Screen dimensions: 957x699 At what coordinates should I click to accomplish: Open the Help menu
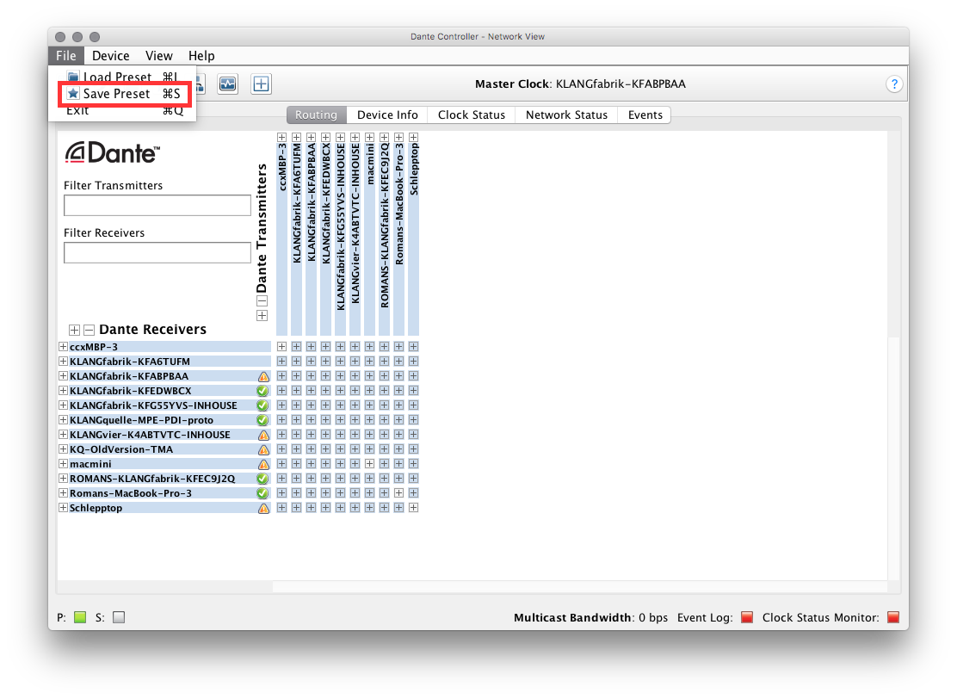click(201, 56)
